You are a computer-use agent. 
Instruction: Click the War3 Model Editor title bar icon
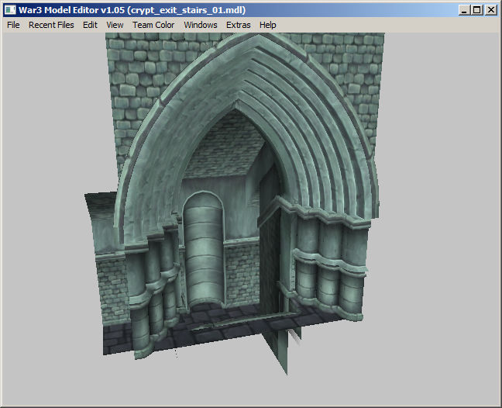[x=10, y=10]
